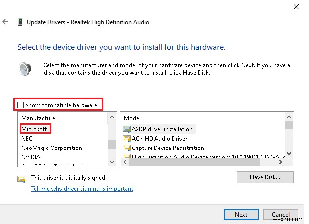Click the Model list vertical scrollbar thumb
This screenshot has height=224, width=309.
[289, 125]
